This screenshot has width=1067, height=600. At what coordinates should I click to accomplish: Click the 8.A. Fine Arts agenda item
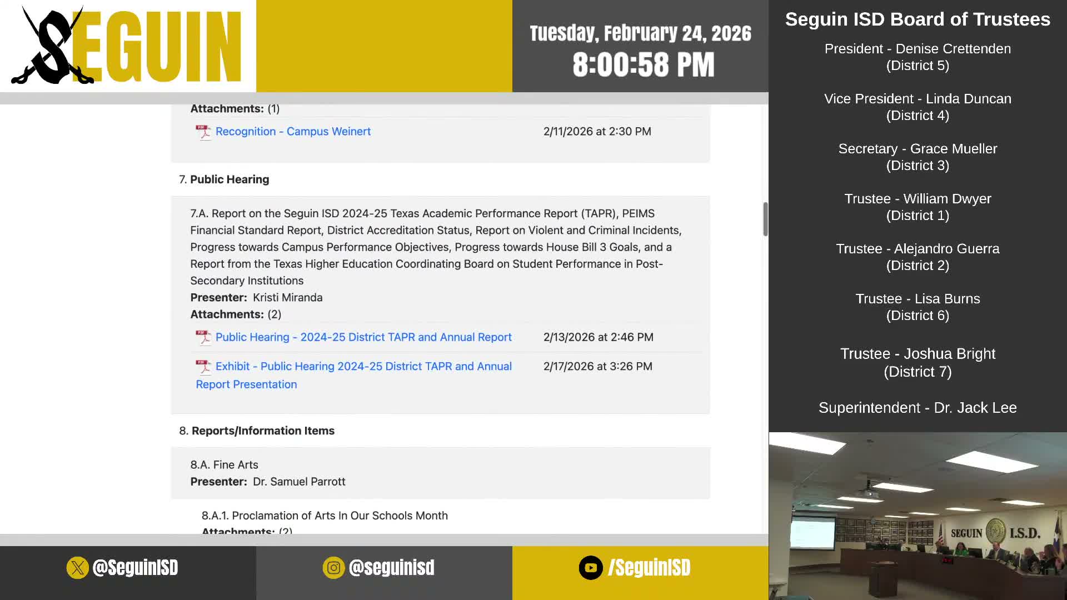tap(224, 465)
